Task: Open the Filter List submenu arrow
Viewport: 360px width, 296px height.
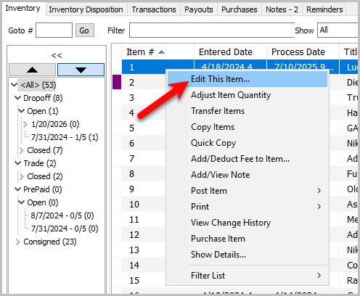Action: click(x=319, y=276)
